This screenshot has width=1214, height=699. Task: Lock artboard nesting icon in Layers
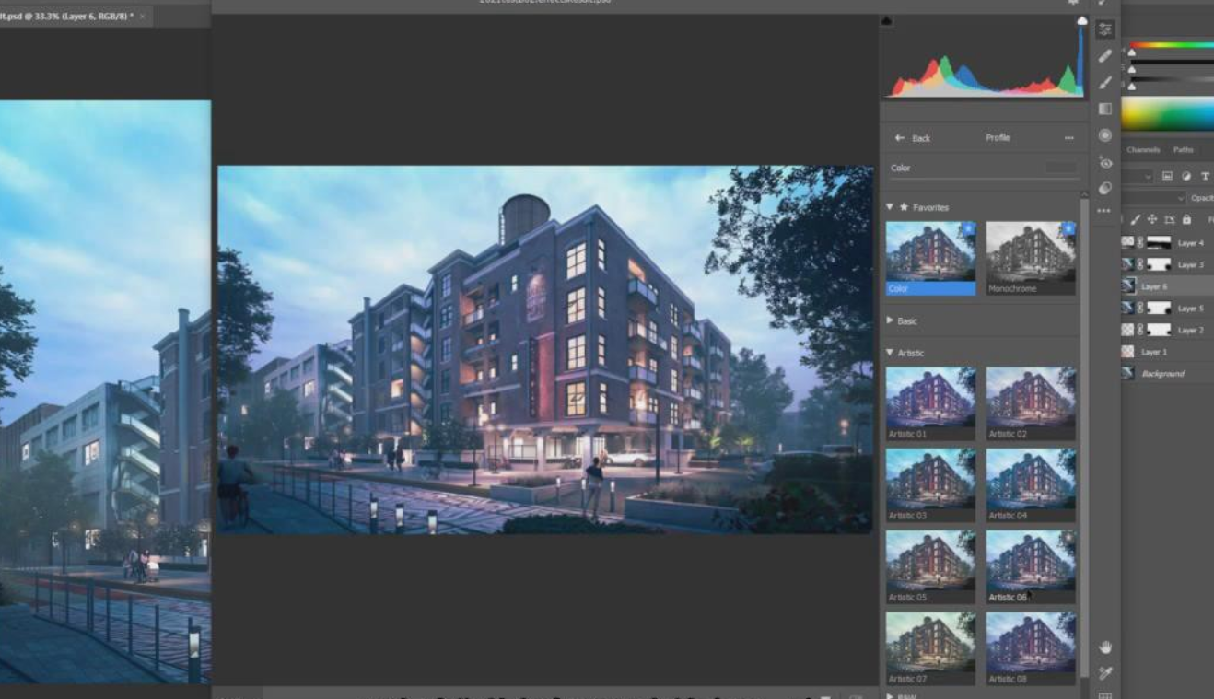pos(1170,219)
